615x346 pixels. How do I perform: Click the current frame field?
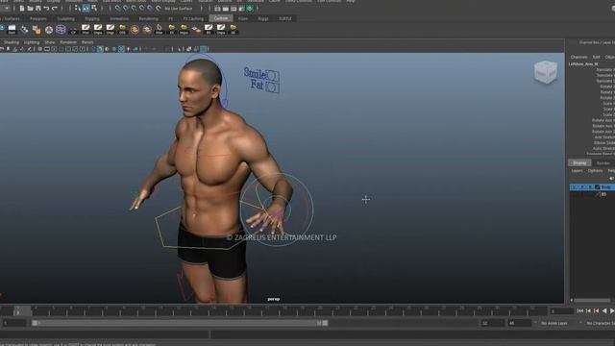pos(561,311)
